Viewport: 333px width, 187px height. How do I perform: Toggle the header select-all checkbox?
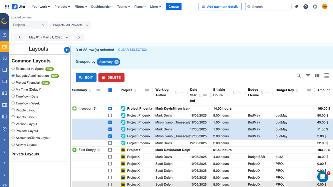[110, 90]
